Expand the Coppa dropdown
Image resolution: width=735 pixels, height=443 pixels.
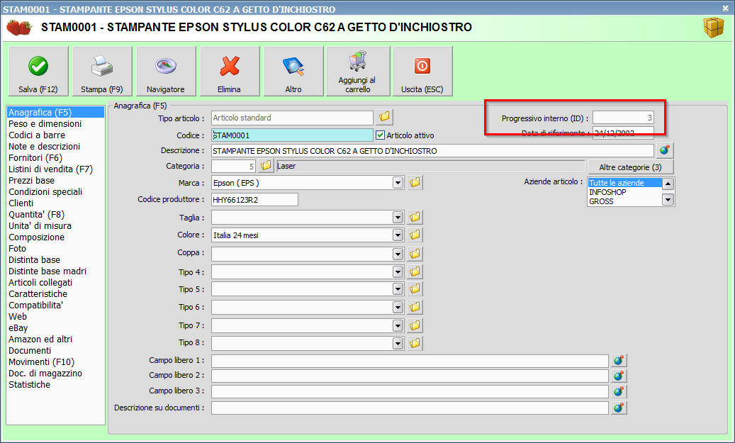(x=398, y=254)
